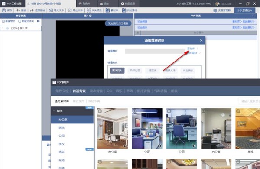The image size is (260, 169).
Task: Switch chapter list to grid view icon
Action: click(x=38, y=21)
